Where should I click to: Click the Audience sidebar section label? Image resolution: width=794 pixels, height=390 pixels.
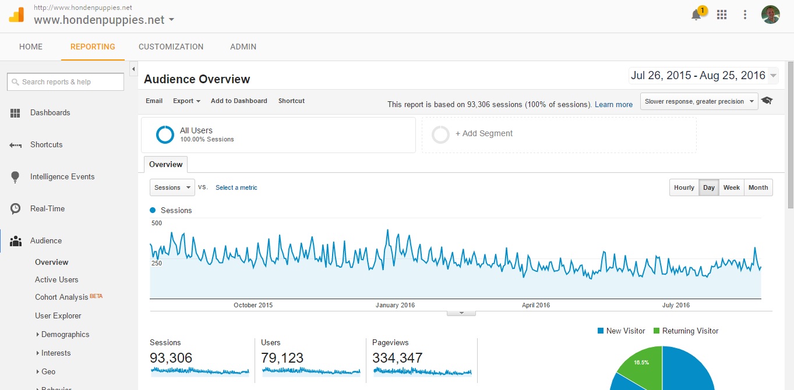click(46, 241)
